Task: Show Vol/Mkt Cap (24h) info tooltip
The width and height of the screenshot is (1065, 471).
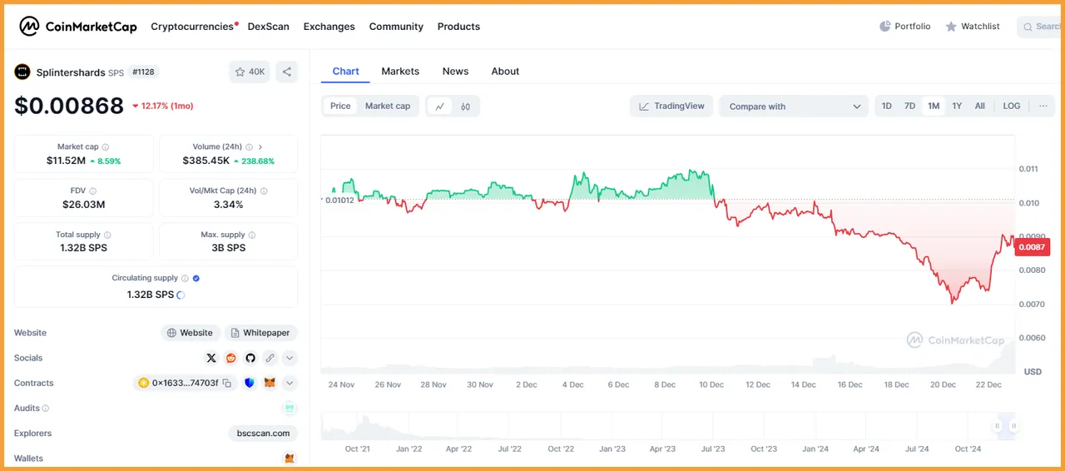Action: [264, 191]
